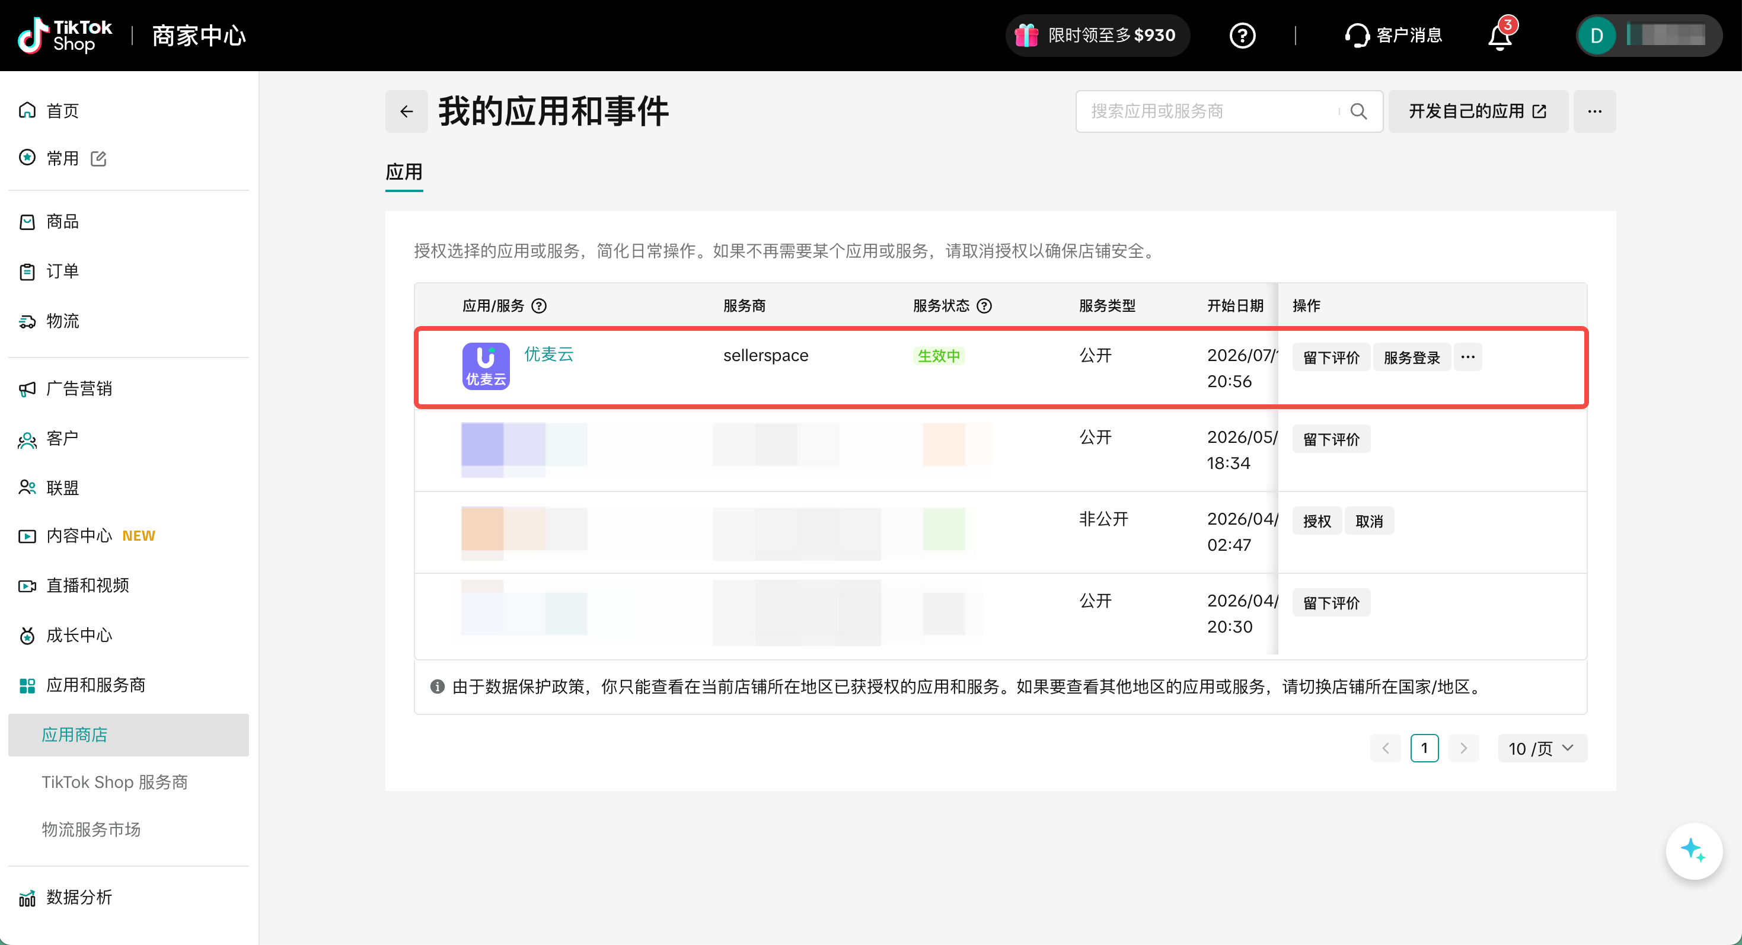Select page 1 in pagination

pyautogui.click(x=1424, y=748)
